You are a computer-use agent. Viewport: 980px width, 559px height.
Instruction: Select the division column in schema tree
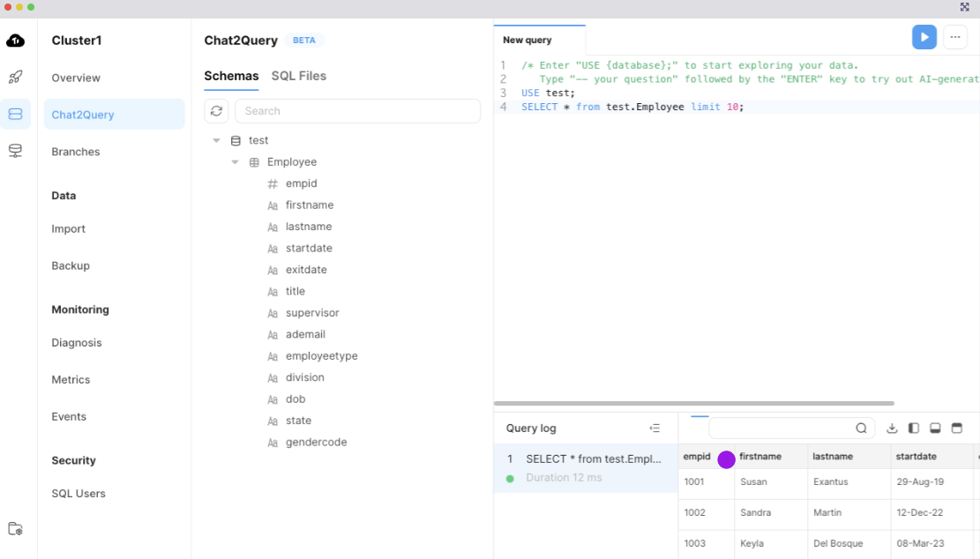tap(305, 377)
